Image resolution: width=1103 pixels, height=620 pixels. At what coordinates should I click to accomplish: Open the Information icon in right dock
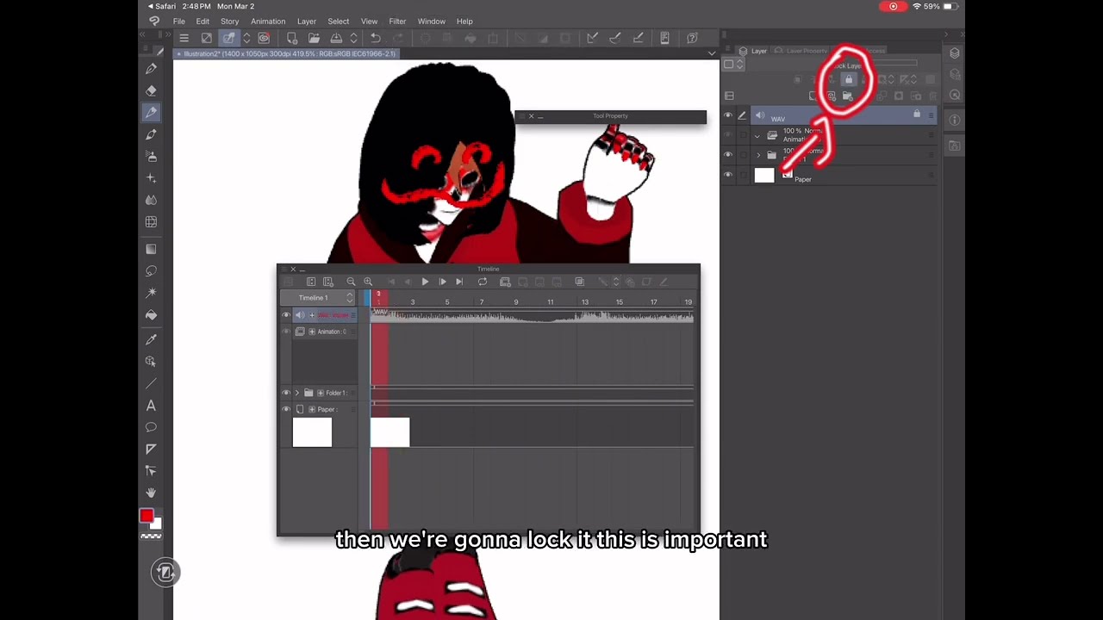(x=954, y=121)
